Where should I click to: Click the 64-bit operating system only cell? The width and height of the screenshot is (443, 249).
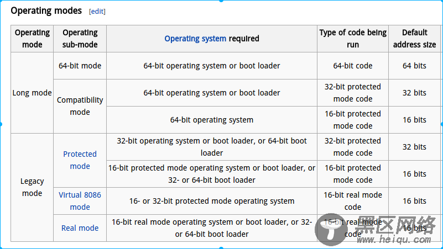(x=212, y=120)
